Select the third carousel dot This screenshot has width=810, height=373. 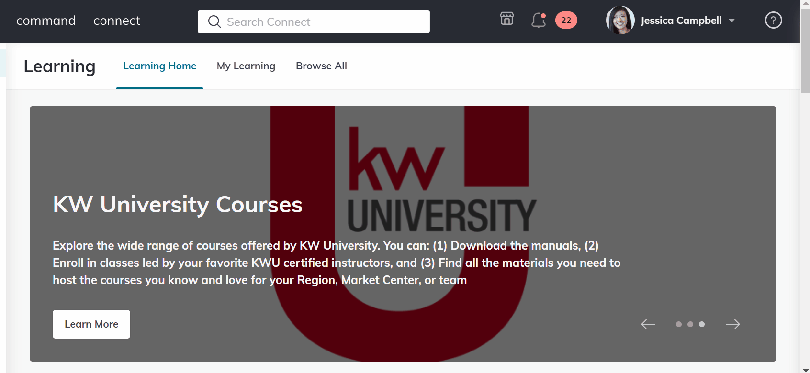click(702, 324)
